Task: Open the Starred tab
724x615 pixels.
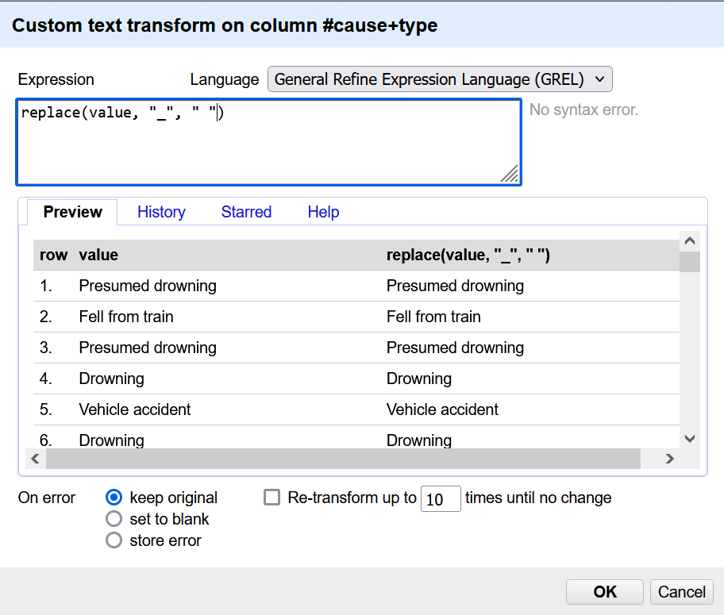Action: (246, 212)
